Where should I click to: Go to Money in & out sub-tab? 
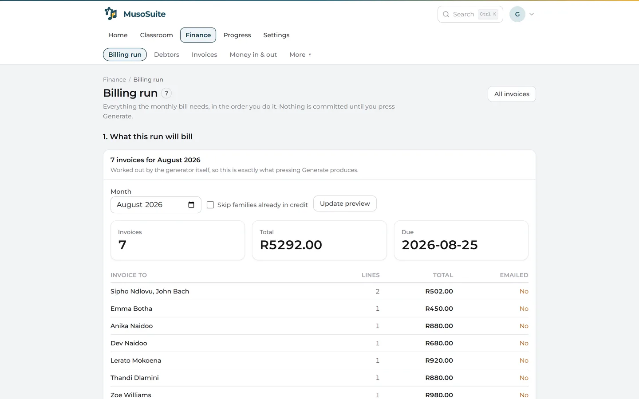coord(253,55)
